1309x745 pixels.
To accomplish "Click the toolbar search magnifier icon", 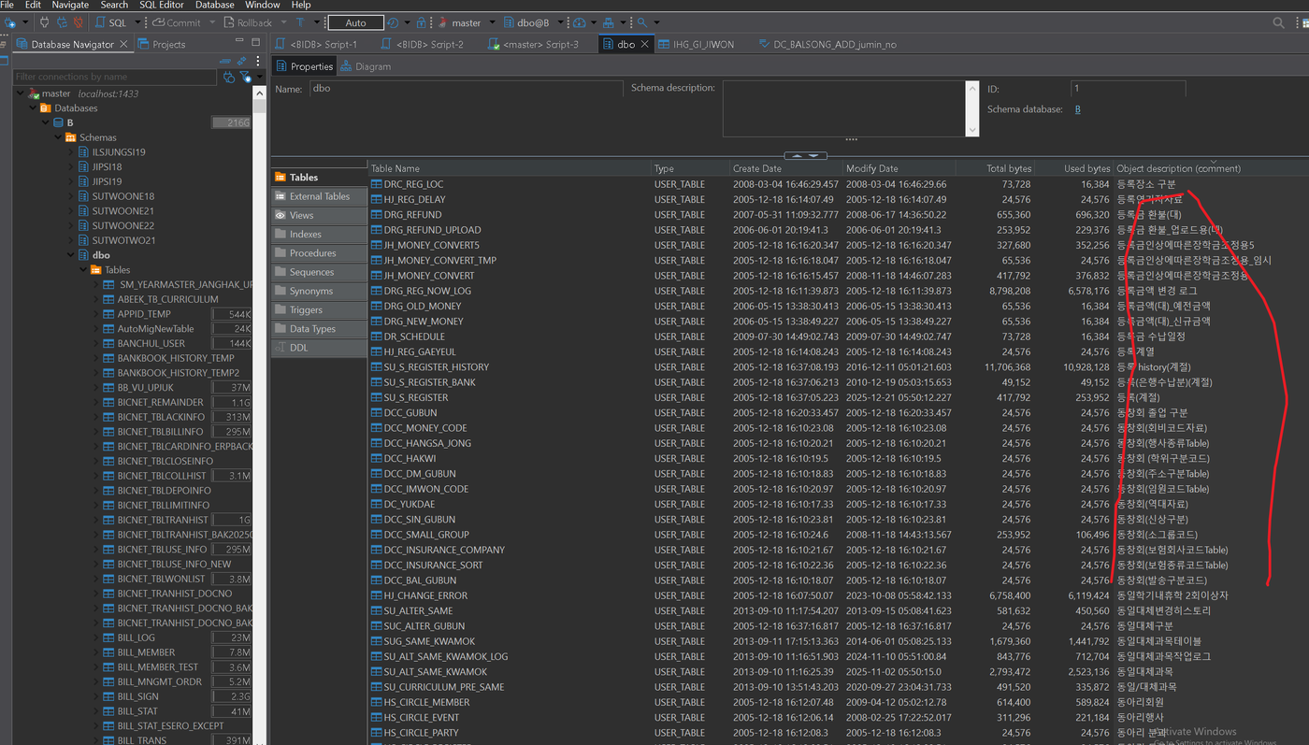I will click(x=643, y=22).
